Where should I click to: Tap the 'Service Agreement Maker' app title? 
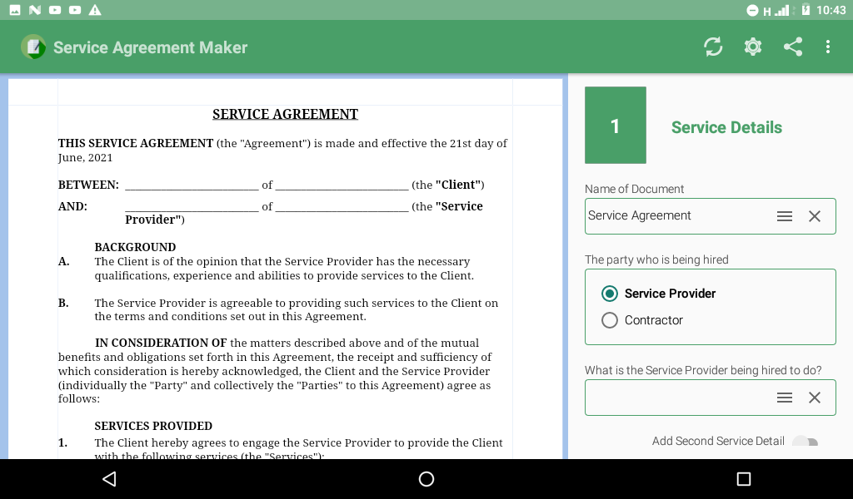[150, 47]
